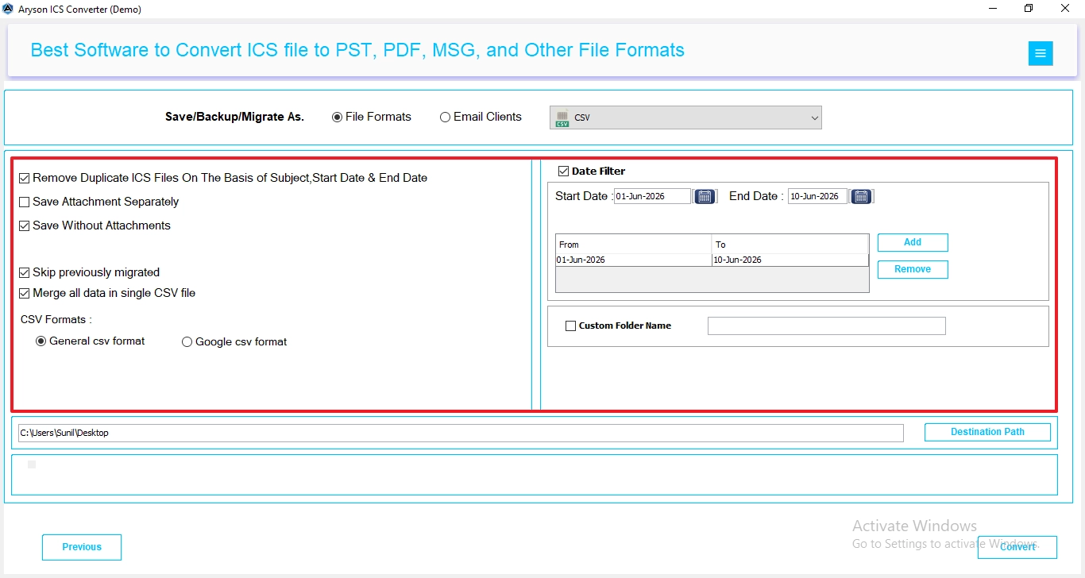
Task: Click the Aryson app logo in title bar
Action: [8, 9]
